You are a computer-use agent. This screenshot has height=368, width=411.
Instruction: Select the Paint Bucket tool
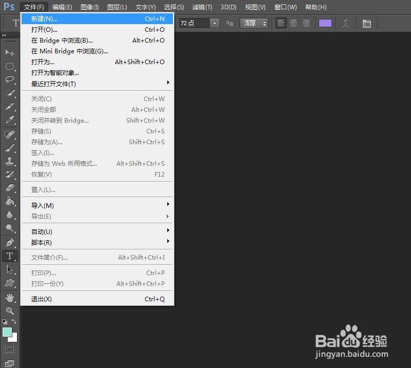click(x=10, y=201)
